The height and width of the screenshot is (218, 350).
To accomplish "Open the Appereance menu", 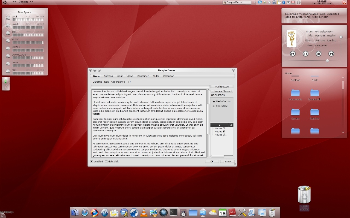I will [x=118, y=82].
